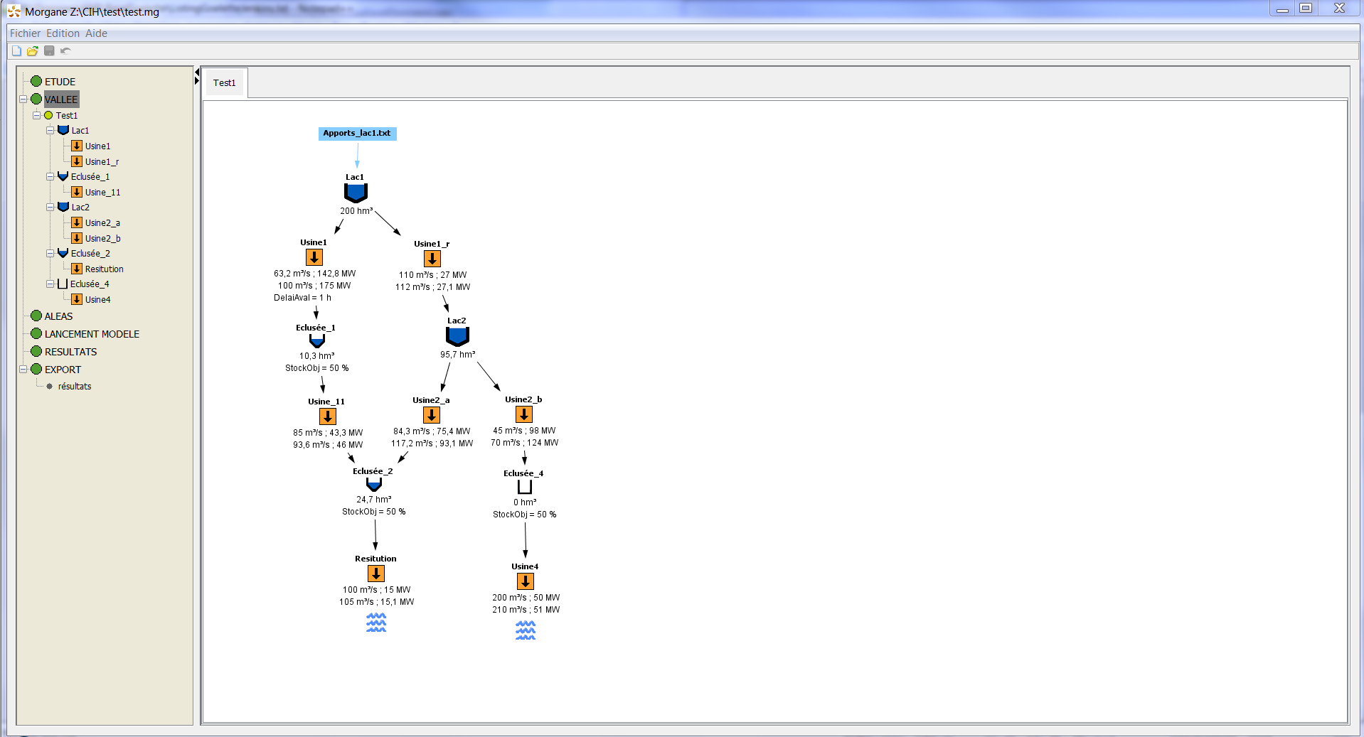Screen dimensions: 1364x737
Task: Click 'StockObj = 50 %' under Eclusée_1
Action: pyautogui.click(x=316, y=368)
